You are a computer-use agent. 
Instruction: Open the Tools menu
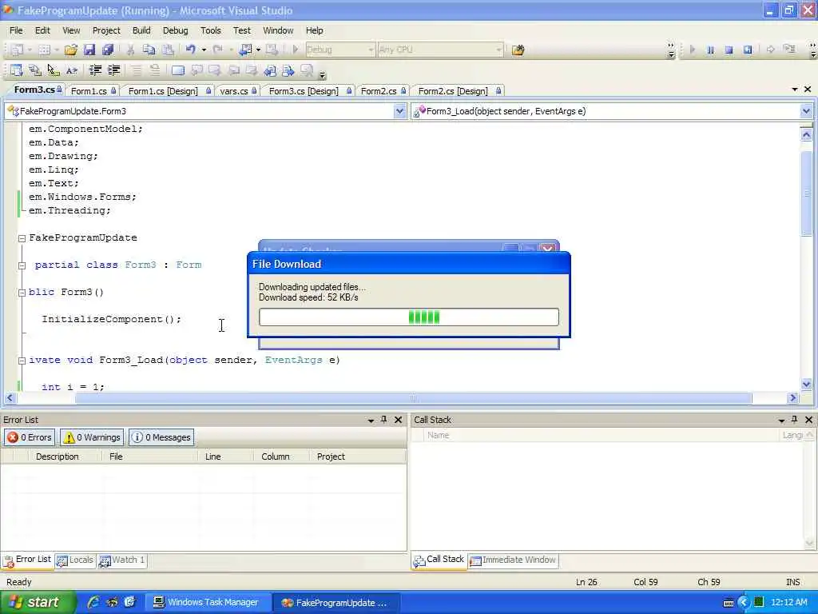[211, 30]
